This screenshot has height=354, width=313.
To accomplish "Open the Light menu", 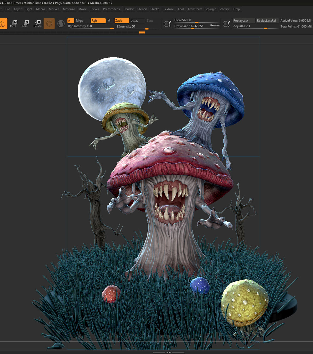I will click(x=29, y=9).
